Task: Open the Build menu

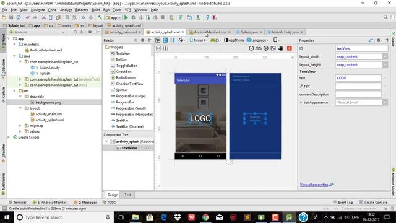Action: tap(96, 10)
